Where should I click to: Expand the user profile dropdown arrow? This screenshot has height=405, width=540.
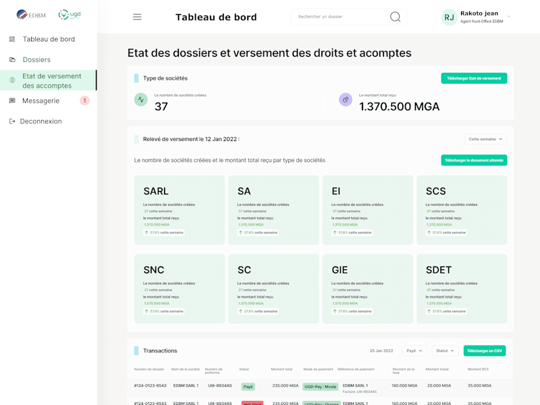tap(509, 16)
